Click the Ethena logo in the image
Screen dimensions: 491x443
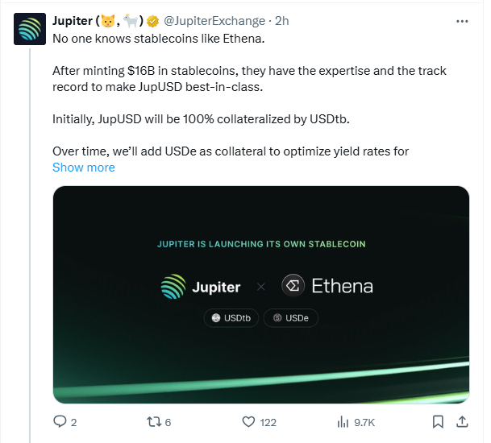click(x=327, y=286)
